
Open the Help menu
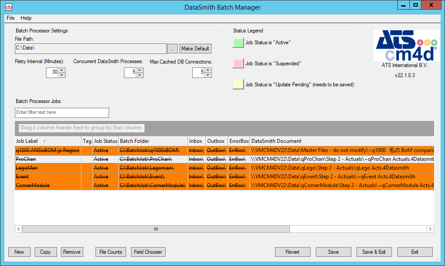(x=26, y=18)
